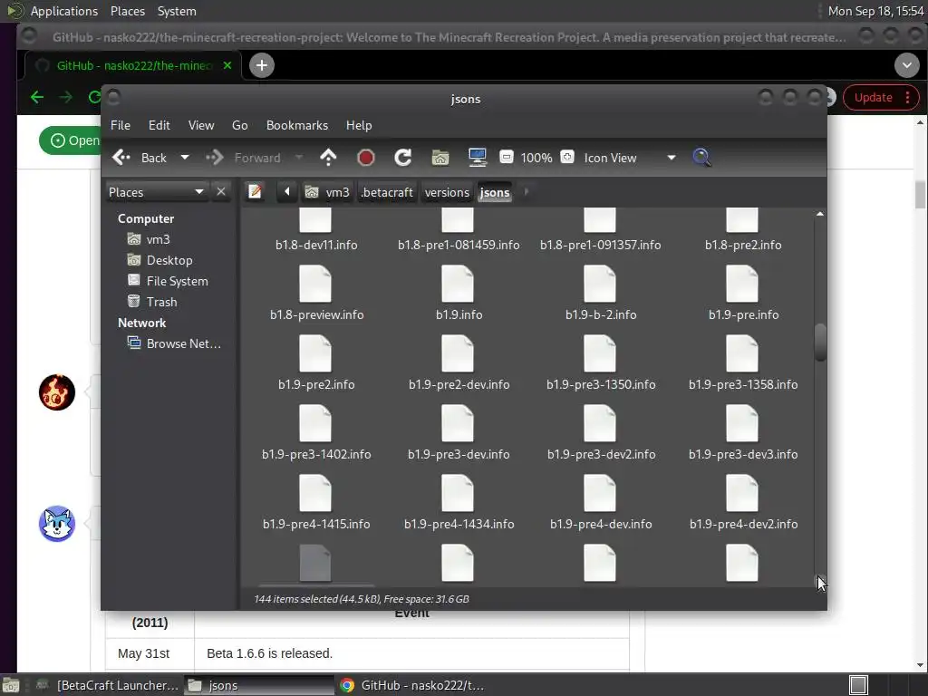Click the Search magnifier icon
The height and width of the screenshot is (696, 928).
[x=701, y=158]
